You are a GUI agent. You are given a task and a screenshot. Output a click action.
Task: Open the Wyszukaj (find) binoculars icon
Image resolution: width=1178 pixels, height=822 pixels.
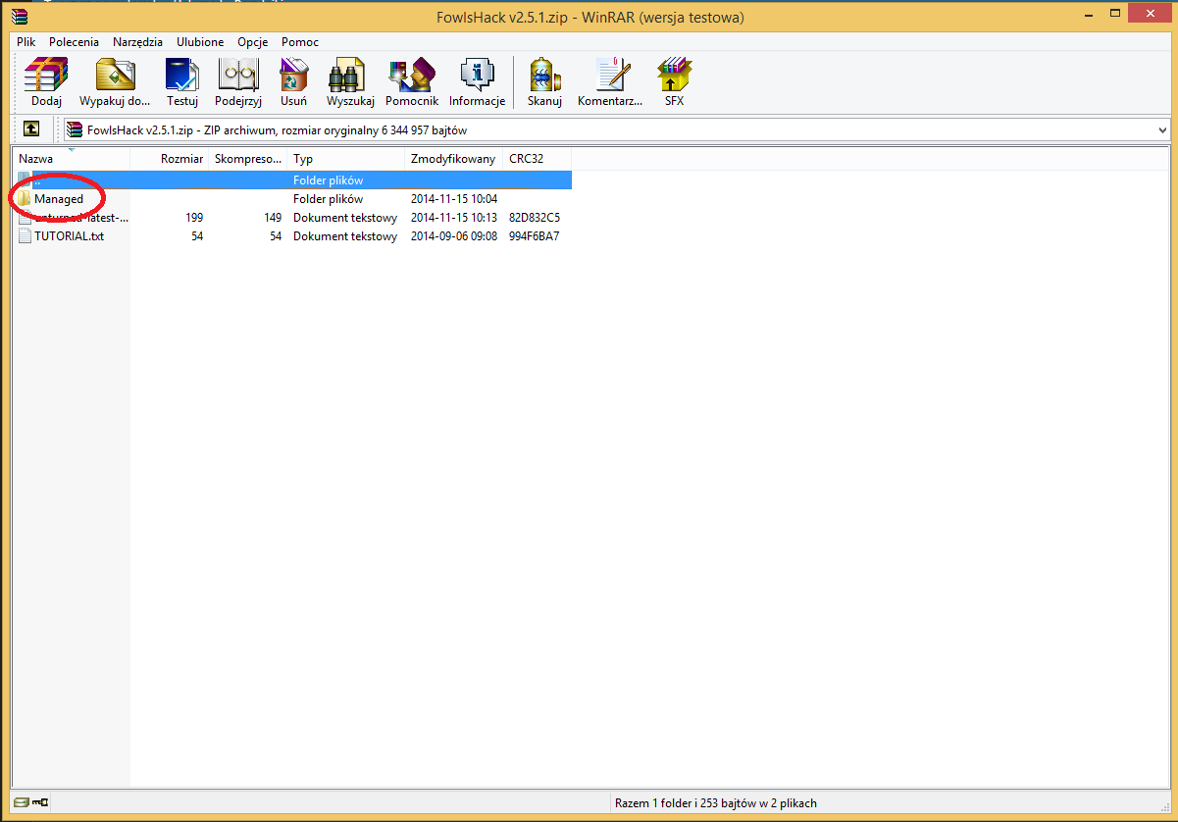click(x=348, y=75)
